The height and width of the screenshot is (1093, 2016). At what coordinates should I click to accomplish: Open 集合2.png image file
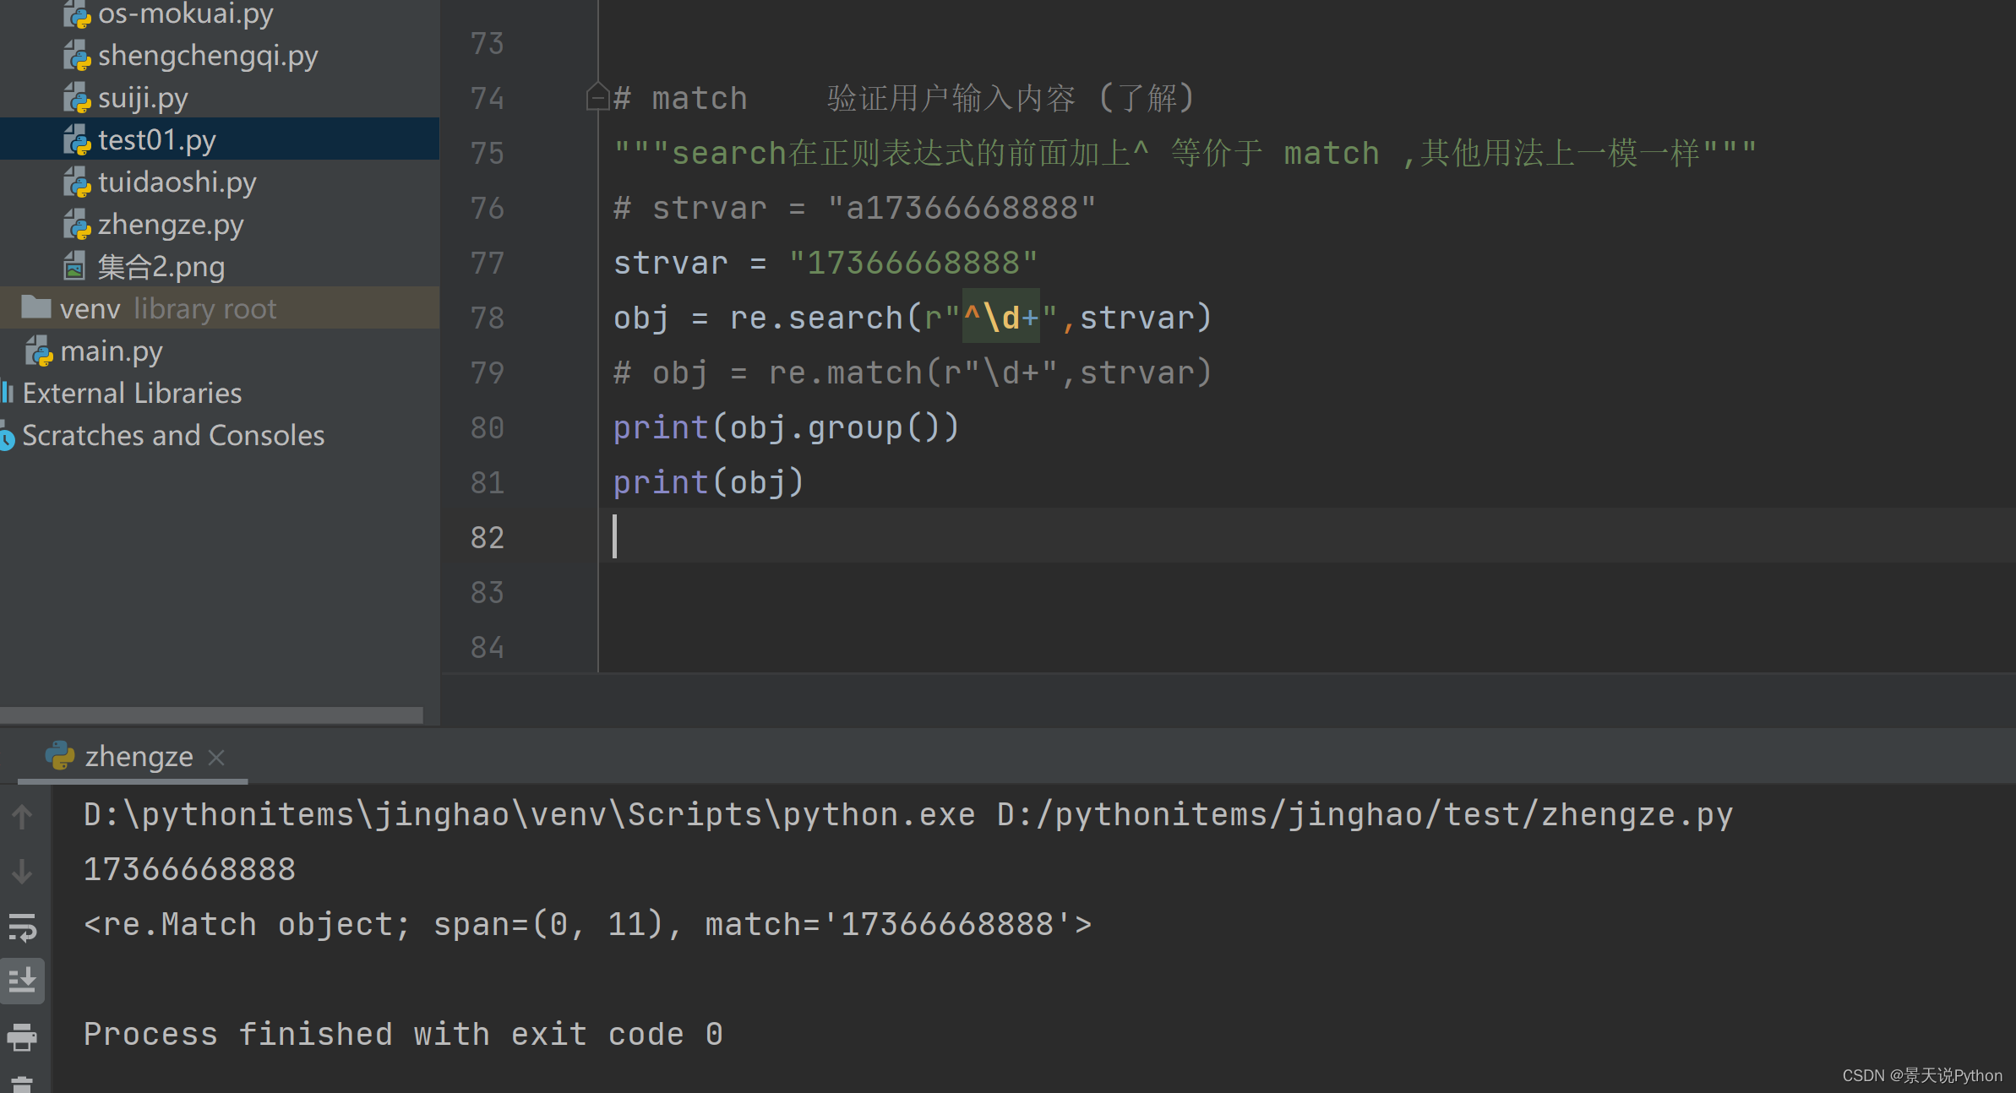click(x=161, y=267)
